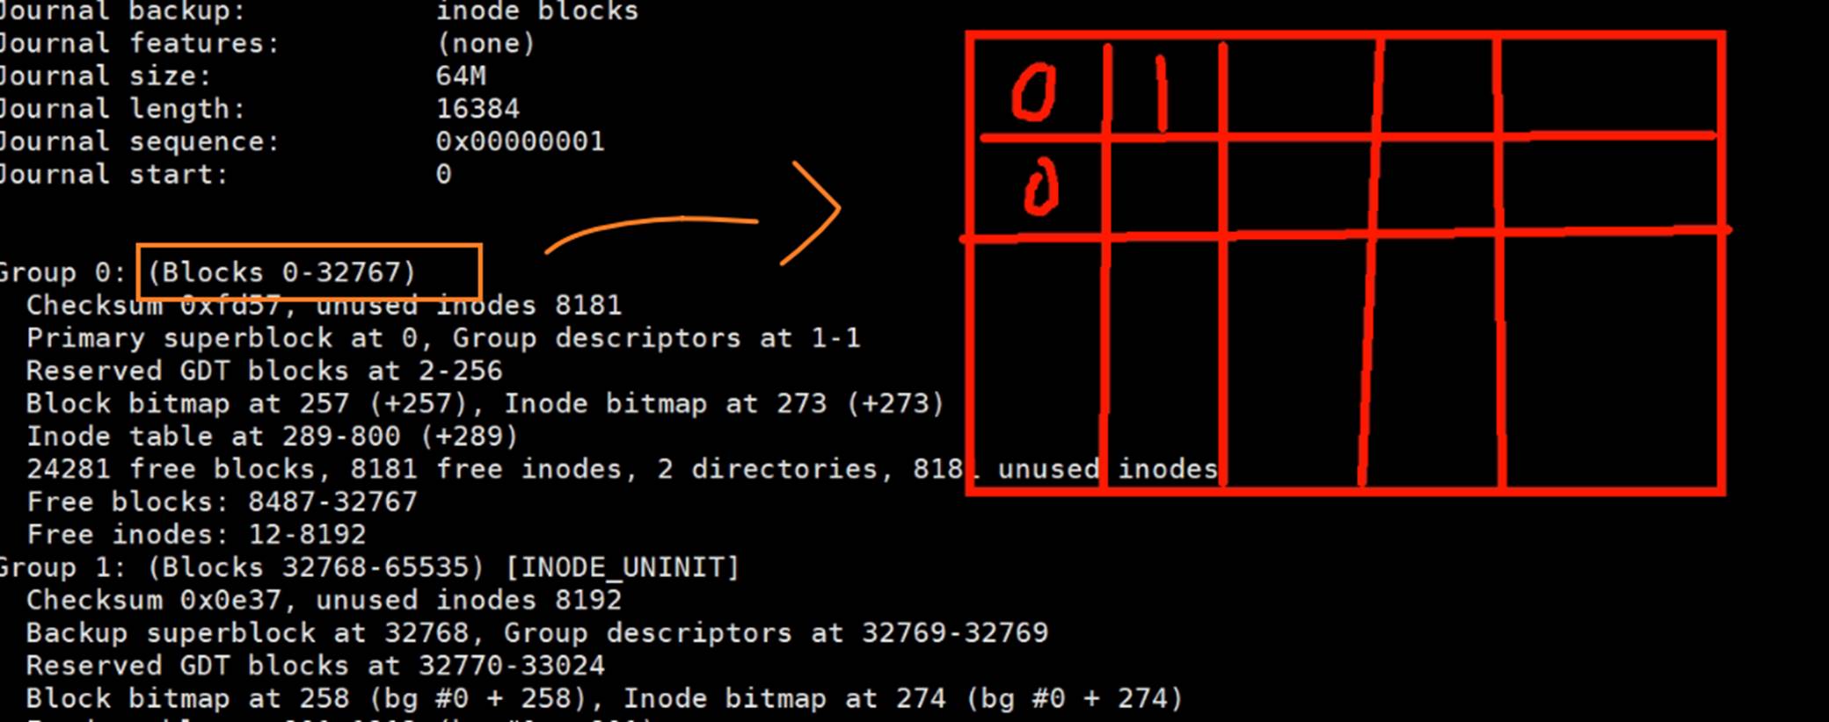
Task: Click the "Free inodes: 12-8192" line
Action: click(x=196, y=534)
